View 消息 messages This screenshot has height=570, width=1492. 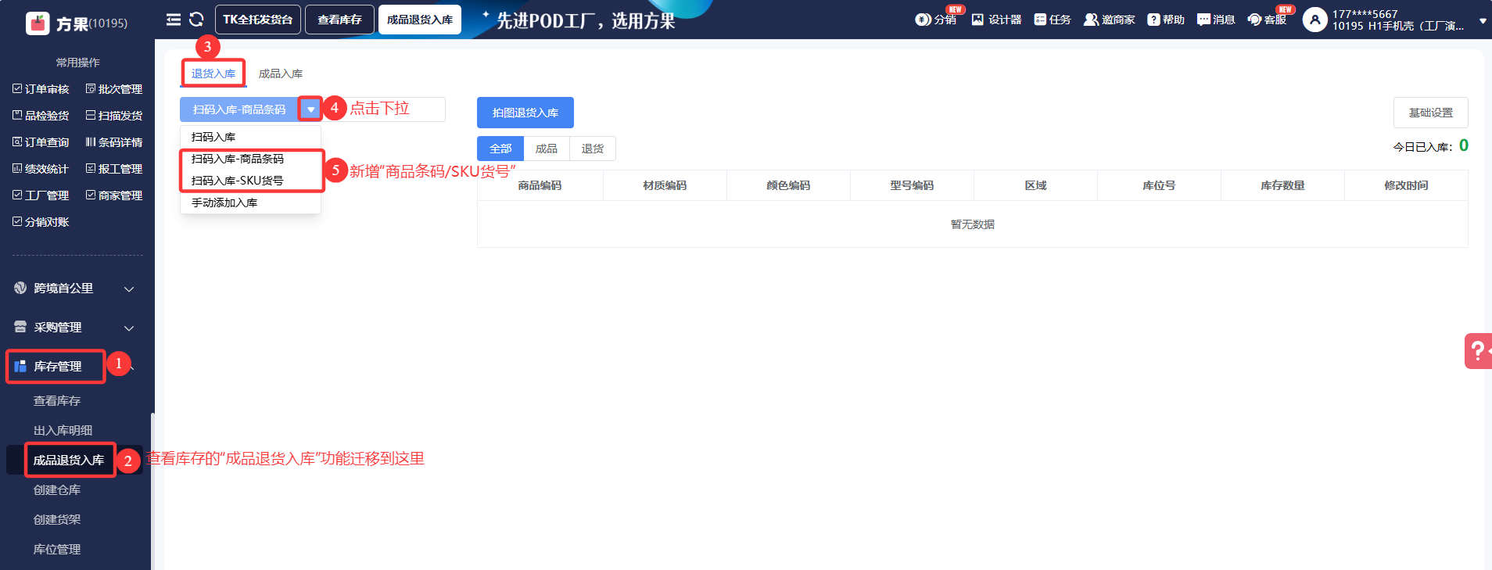(x=1216, y=20)
